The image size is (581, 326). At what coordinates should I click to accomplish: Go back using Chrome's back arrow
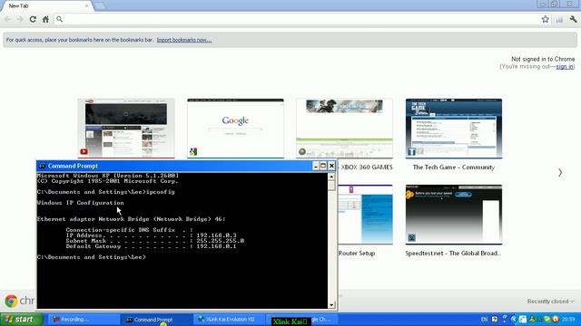pyautogui.click(x=8, y=19)
